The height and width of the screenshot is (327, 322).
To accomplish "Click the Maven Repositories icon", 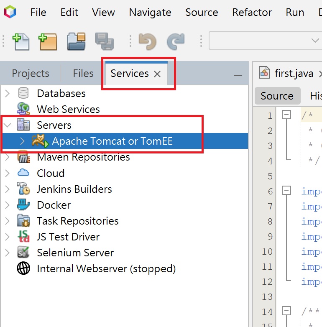I will point(24,157).
